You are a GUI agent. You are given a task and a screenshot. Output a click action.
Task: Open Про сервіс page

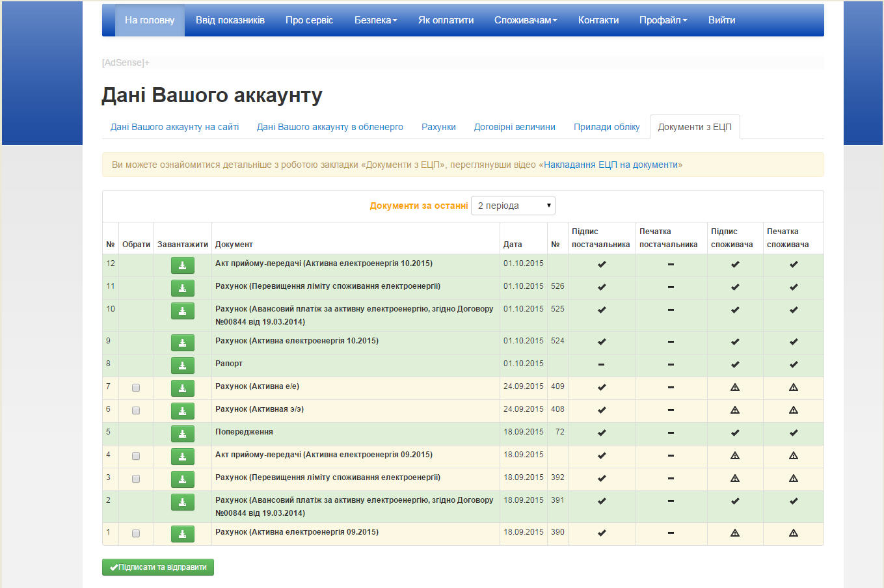[309, 20]
